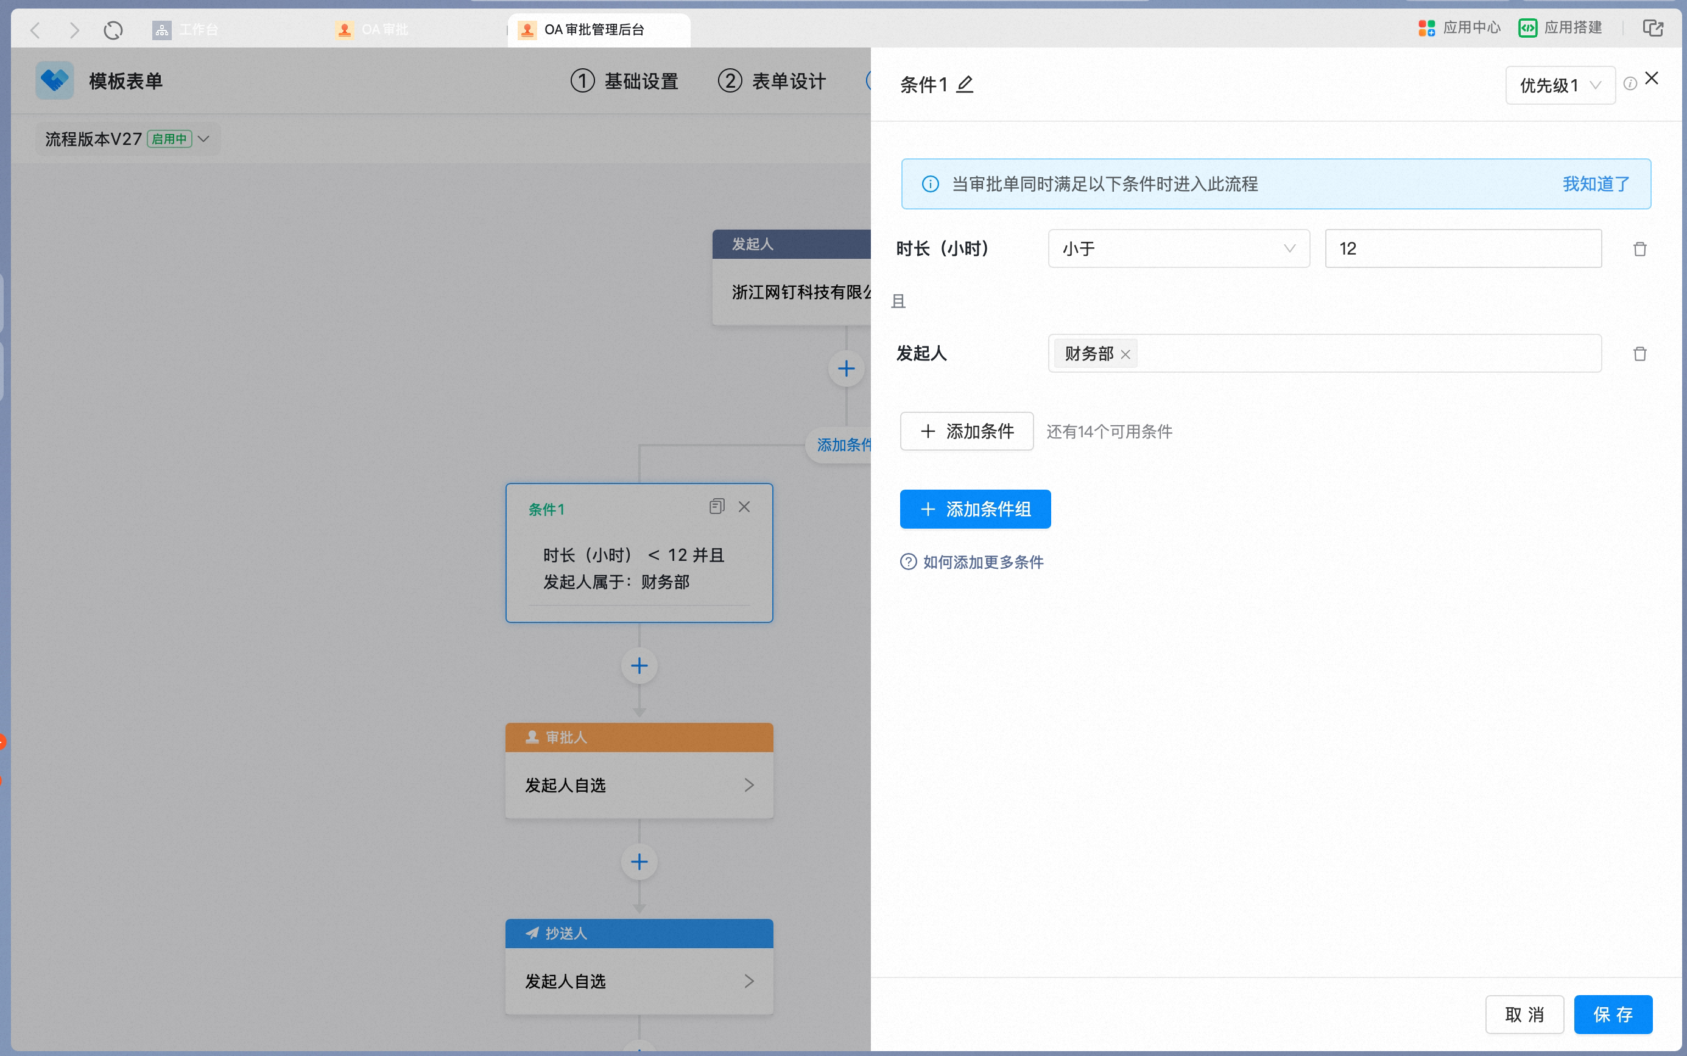Select the 条件1 title in the flow node
Screen dimensions: 1687x1056
(x=546, y=509)
